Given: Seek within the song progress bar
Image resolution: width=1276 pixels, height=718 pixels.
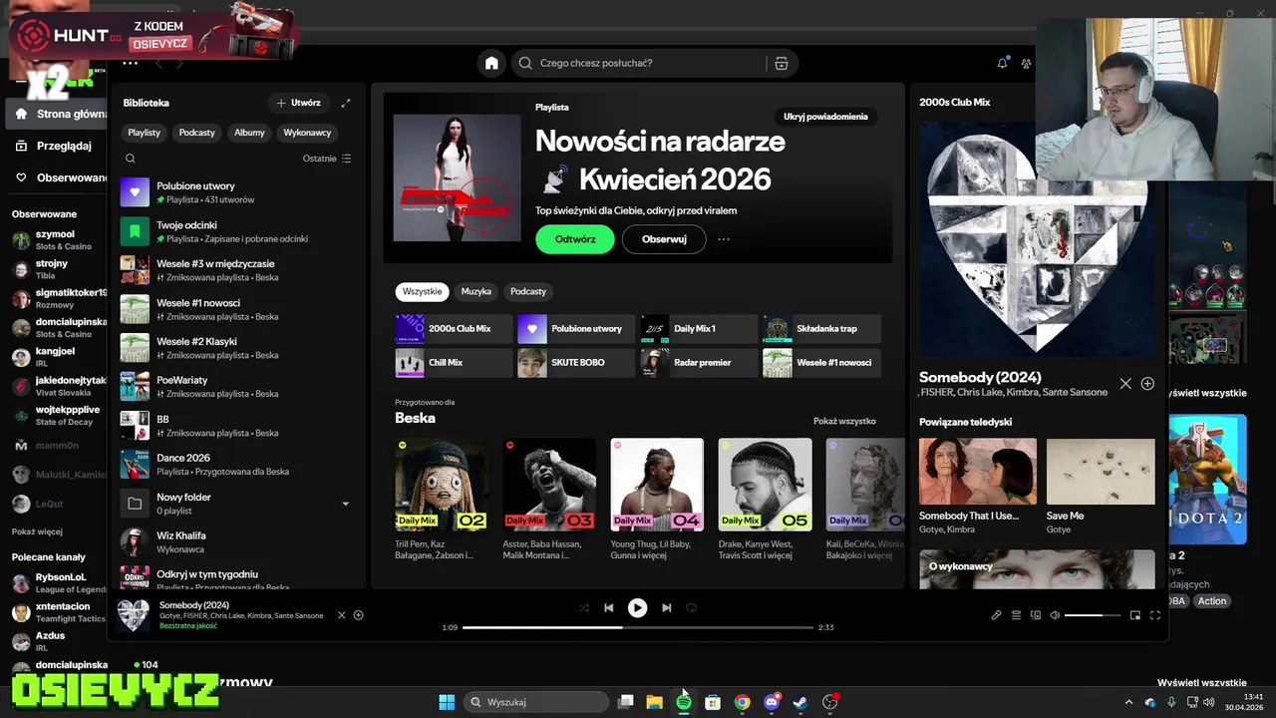Looking at the screenshot, I should coord(638,627).
